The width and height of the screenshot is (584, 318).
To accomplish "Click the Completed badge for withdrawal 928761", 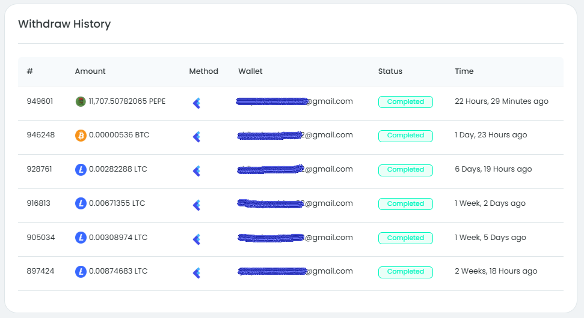I will (405, 170).
